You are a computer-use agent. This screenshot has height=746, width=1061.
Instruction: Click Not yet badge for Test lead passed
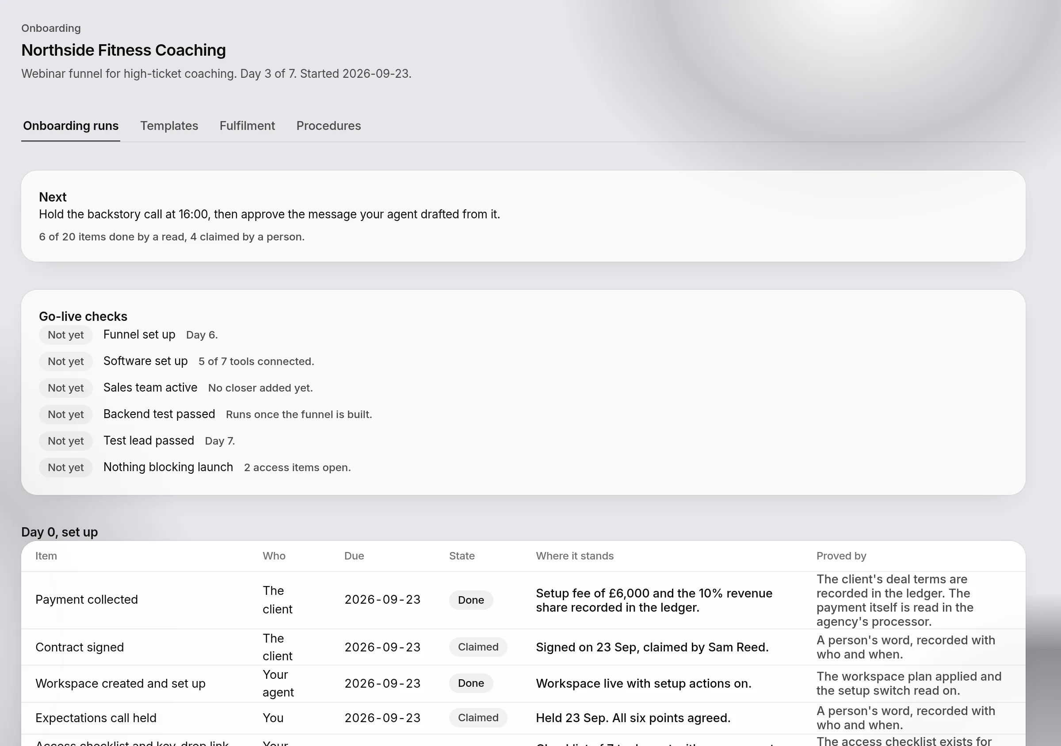click(65, 441)
